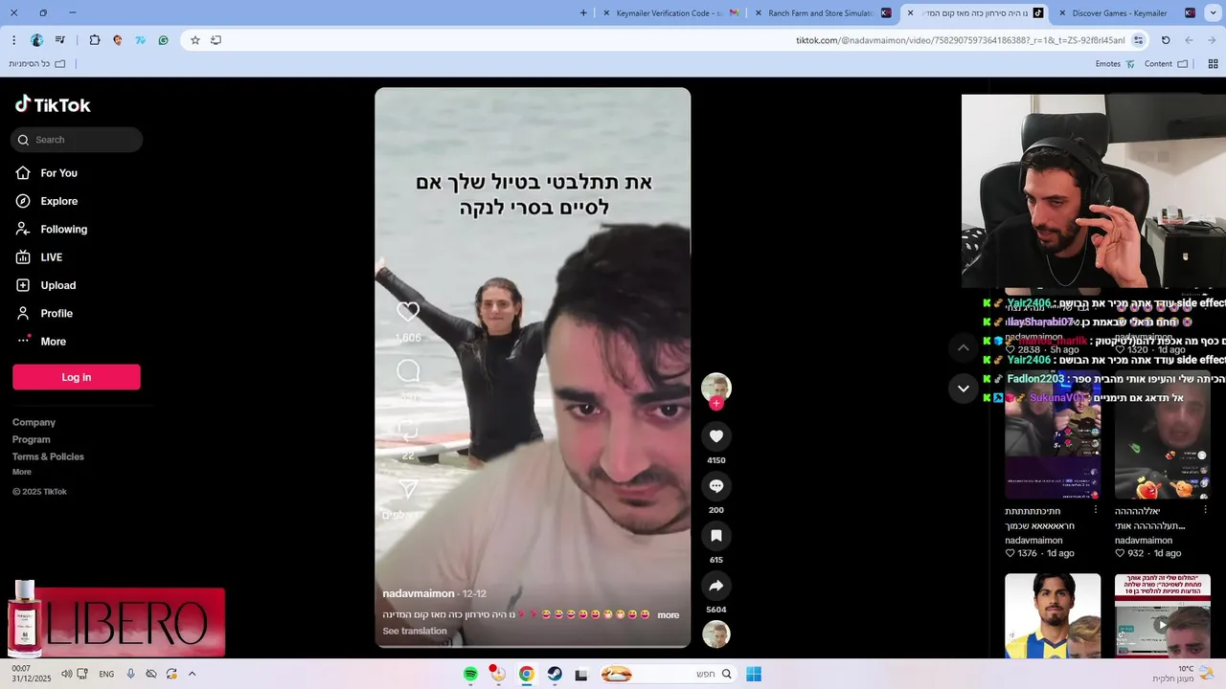This screenshot has width=1226, height=689.
Task: Like the video with the heart icon
Action: (715, 436)
